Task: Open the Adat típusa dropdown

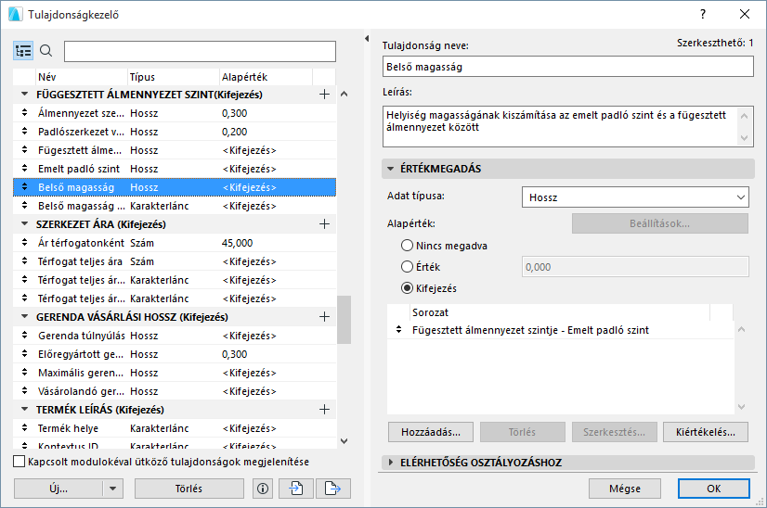Action: click(635, 197)
